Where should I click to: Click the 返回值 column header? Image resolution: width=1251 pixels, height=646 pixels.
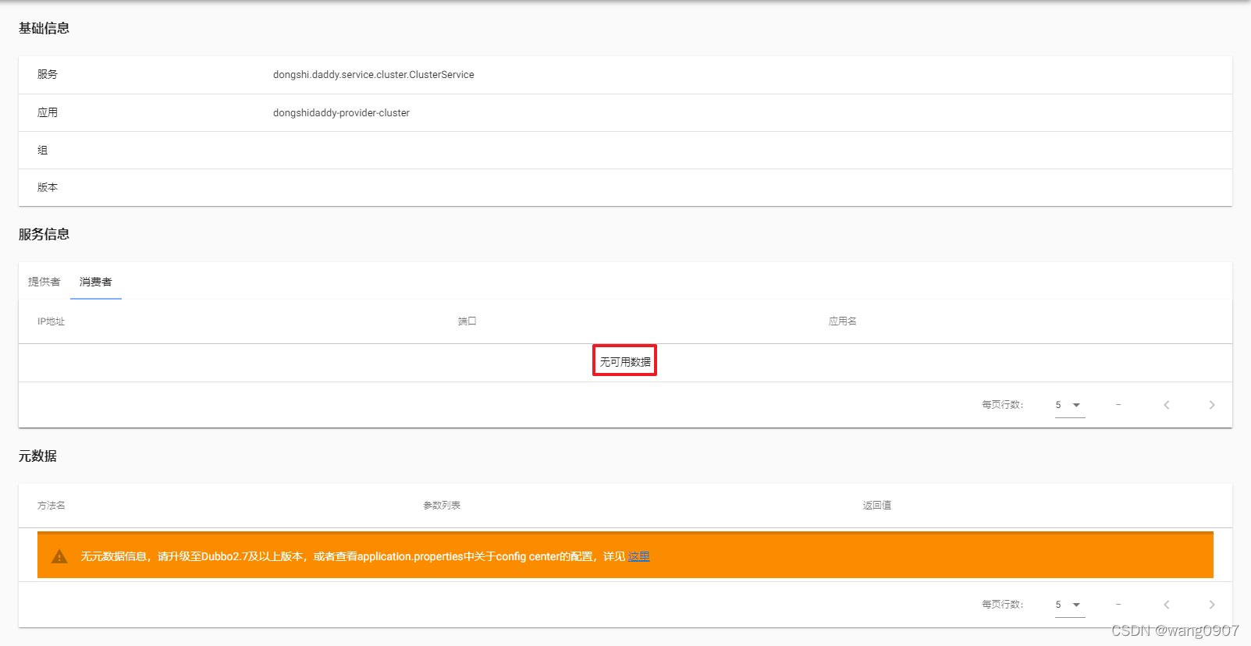877,506
